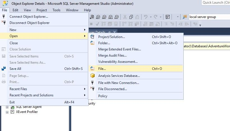This screenshot has height=131, width=230.
Task: Open the Tools menu
Action: pyautogui.click(x=56, y=10)
